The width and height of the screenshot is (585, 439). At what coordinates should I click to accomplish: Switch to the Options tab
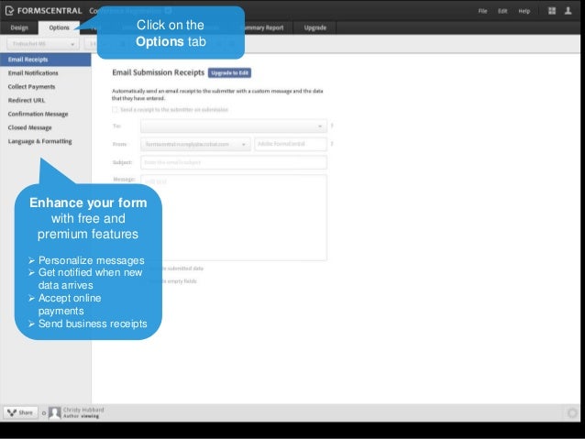pos(59,27)
